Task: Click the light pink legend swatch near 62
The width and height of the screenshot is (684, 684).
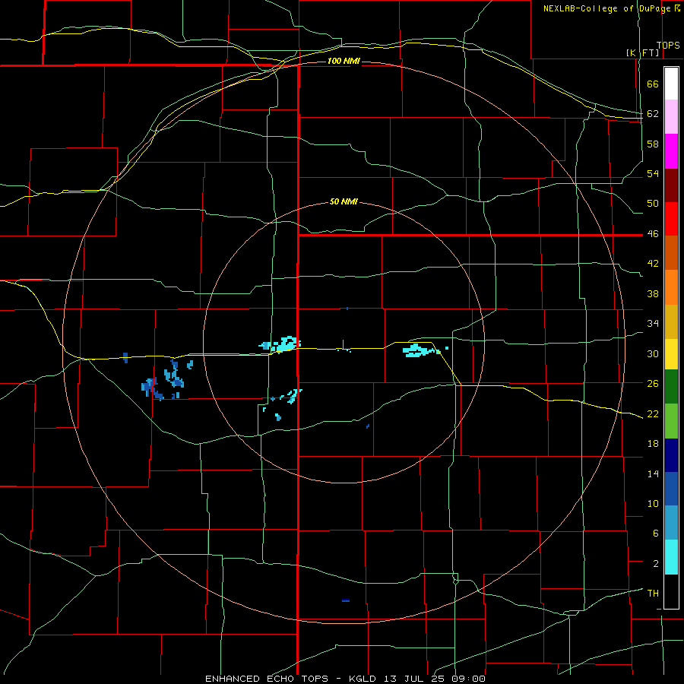Action: [x=671, y=117]
